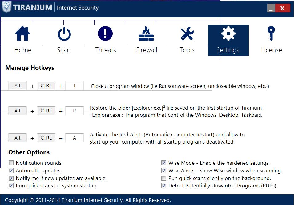Disable Automatic updates checkbox
This screenshot has width=294, height=205.
[x=11, y=171]
